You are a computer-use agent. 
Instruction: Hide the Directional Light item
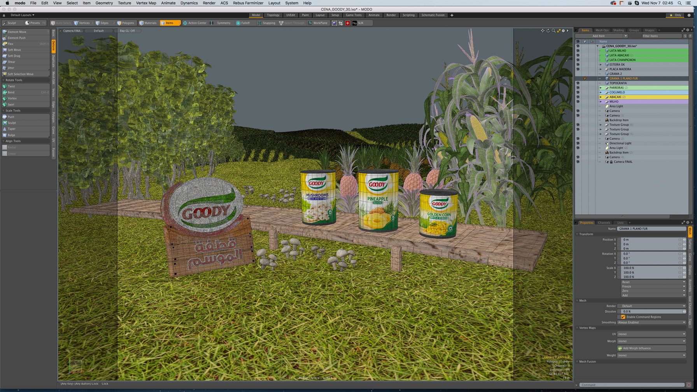click(578, 143)
